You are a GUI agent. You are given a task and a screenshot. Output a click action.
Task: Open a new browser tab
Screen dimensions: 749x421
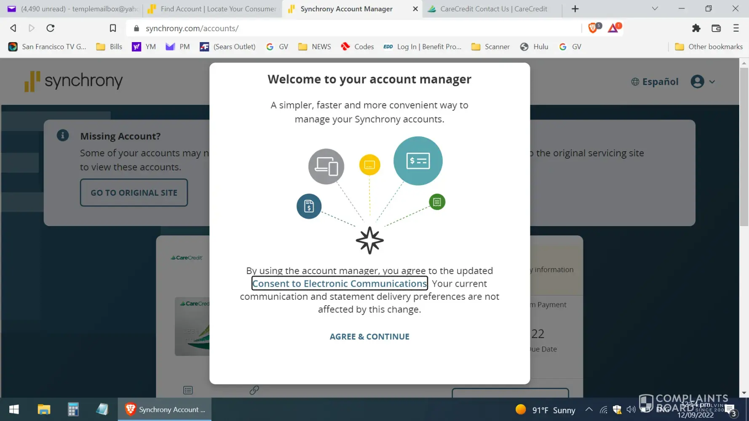pos(575,9)
